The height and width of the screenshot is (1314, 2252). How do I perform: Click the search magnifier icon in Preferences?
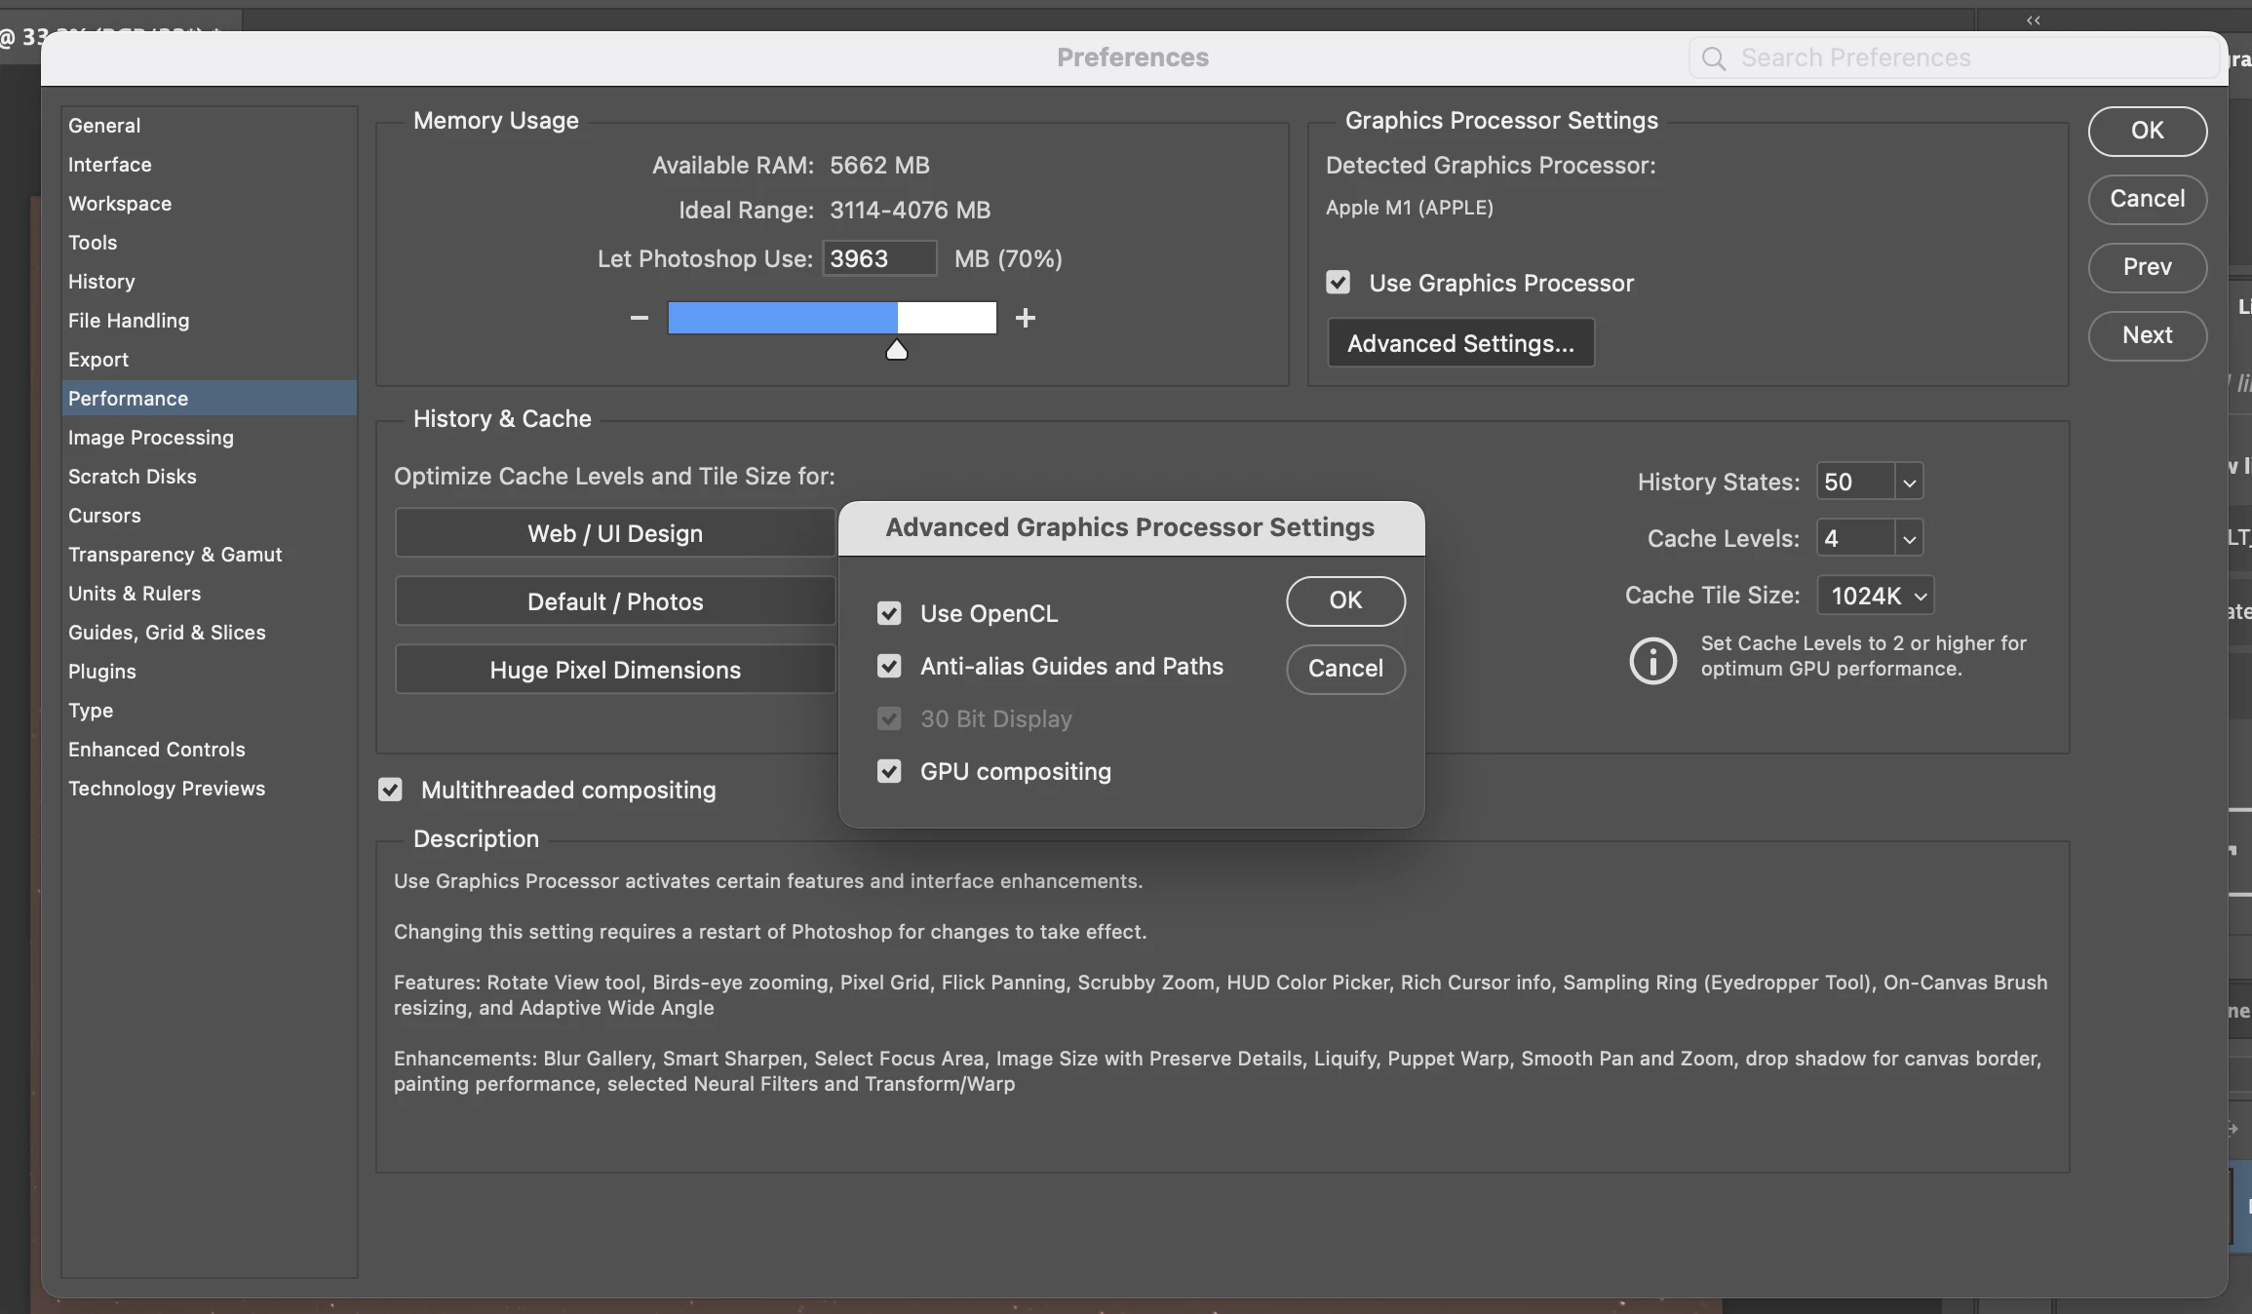click(x=1713, y=58)
